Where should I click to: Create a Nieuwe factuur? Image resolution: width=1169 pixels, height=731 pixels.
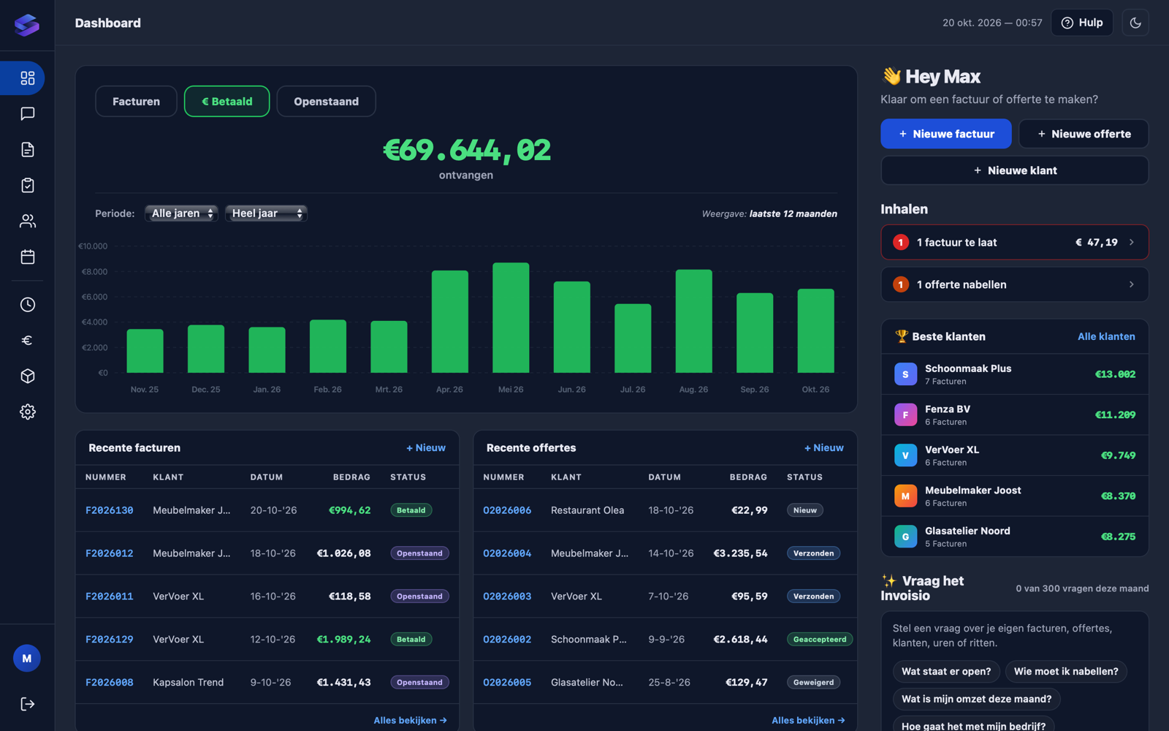(x=946, y=134)
